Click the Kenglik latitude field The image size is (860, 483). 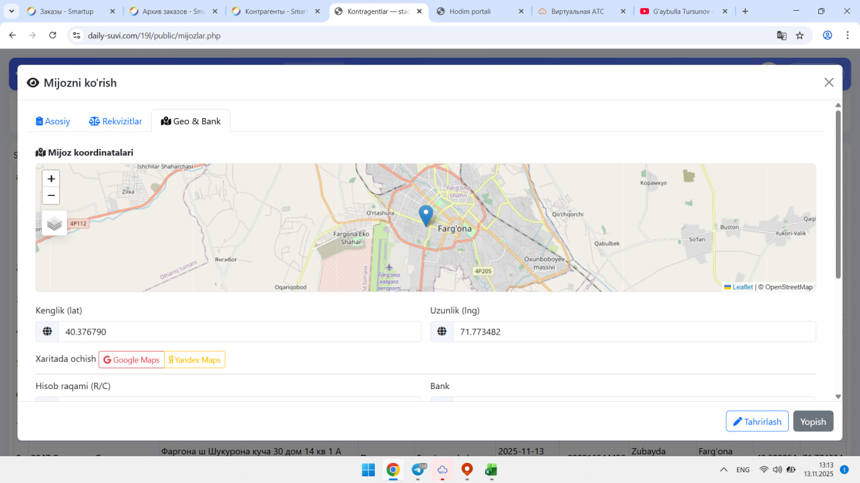239,332
